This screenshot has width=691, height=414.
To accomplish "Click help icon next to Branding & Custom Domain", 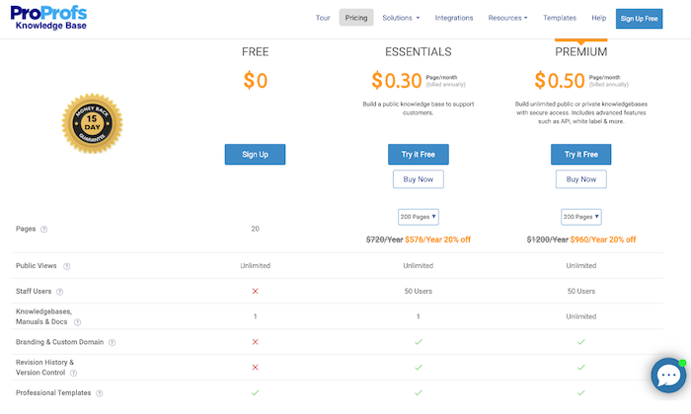I will click(112, 342).
